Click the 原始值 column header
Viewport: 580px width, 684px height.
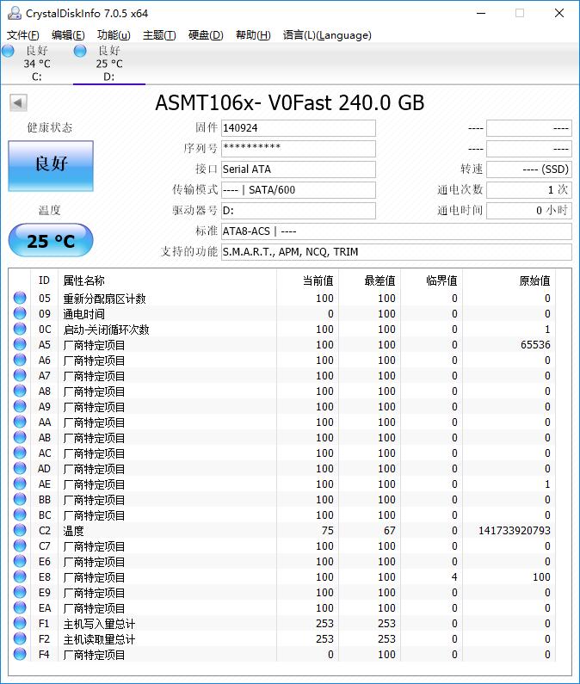click(509, 280)
